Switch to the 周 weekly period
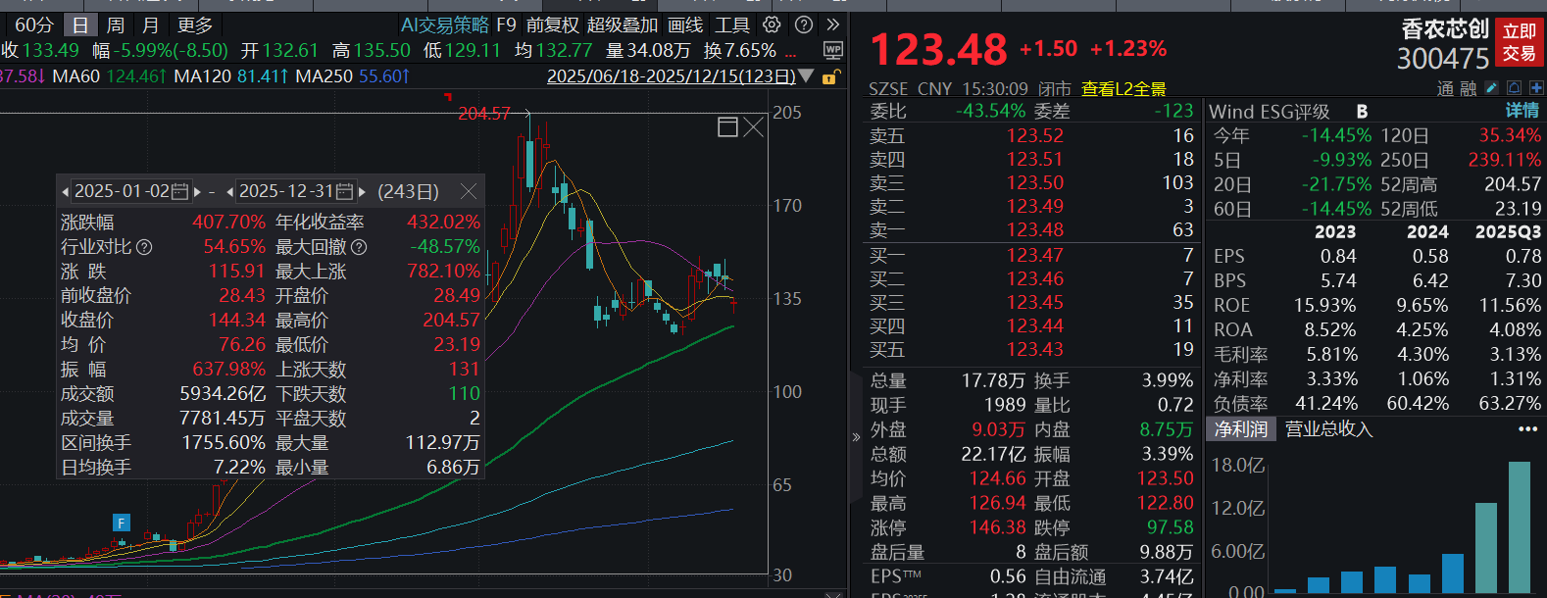 click(116, 25)
